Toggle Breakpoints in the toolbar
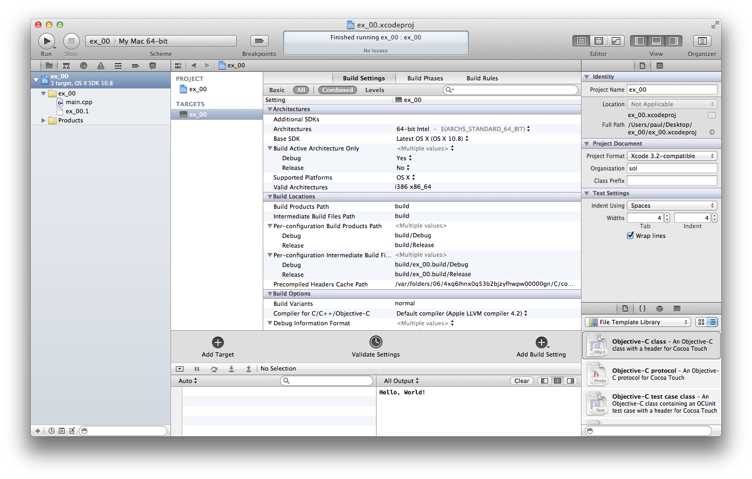 tap(259, 41)
